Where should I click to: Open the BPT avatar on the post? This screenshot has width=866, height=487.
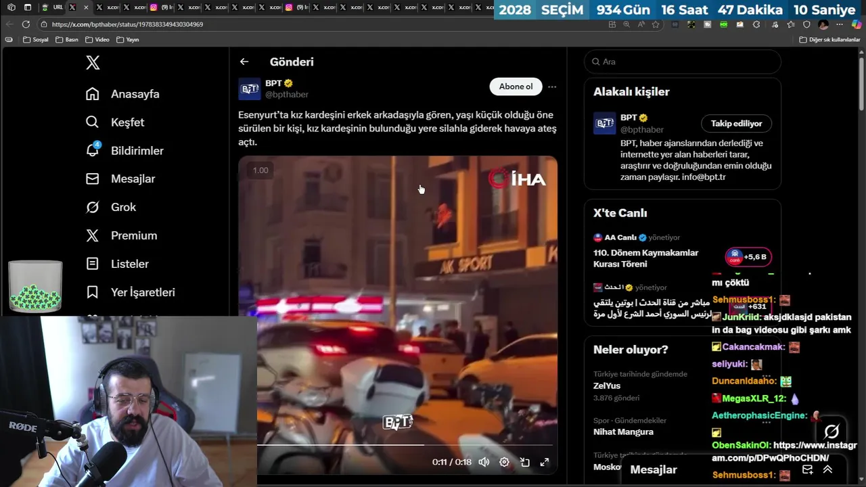[250, 89]
